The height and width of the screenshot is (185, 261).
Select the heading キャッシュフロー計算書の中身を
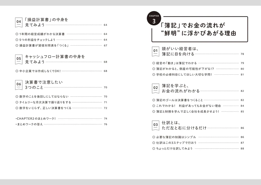pos(55,57)
